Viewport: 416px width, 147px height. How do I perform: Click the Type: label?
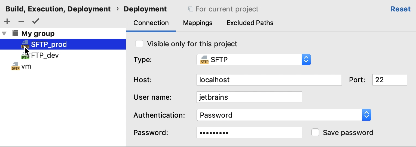pyautogui.click(x=142, y=60)
